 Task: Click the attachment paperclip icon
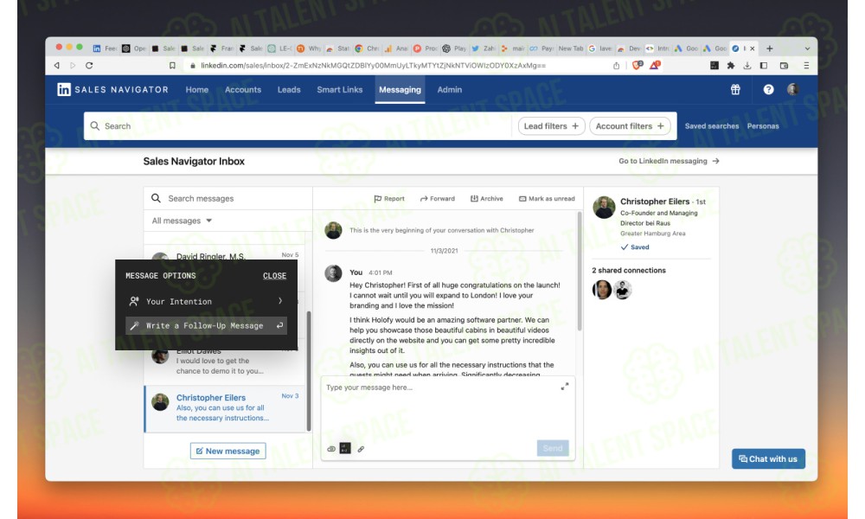point(331,449)
